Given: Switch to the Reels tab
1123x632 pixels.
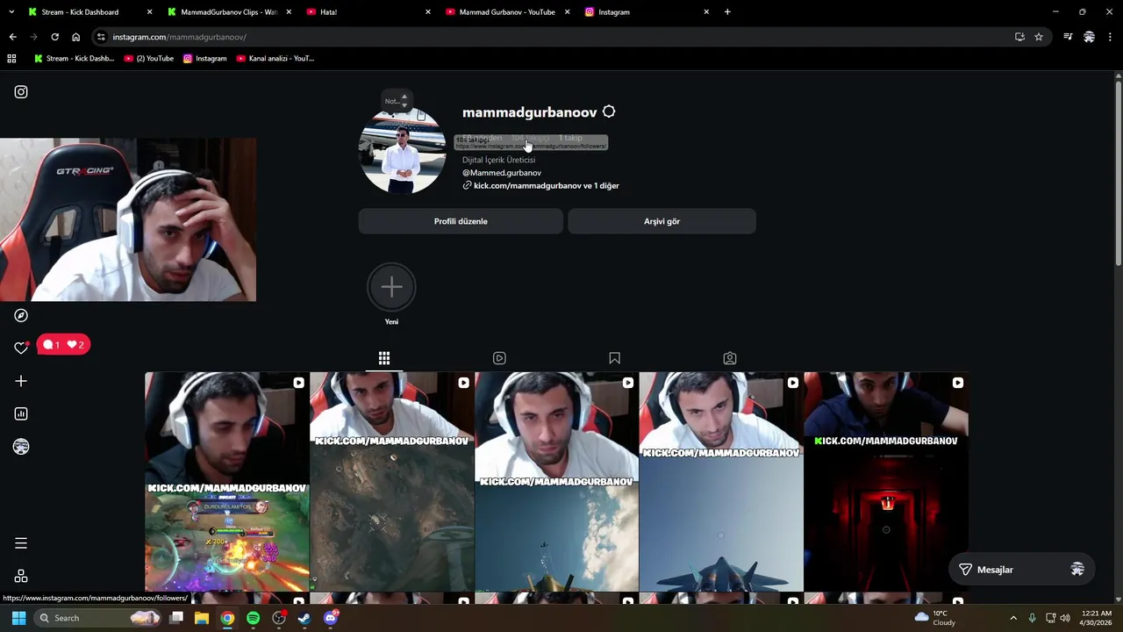Looking at the screenshot, I should (499, 358).
